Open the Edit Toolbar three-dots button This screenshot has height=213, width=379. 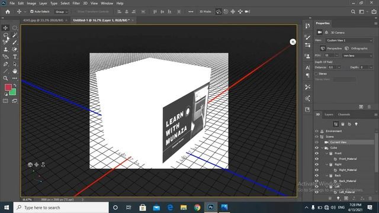[15, 78]
